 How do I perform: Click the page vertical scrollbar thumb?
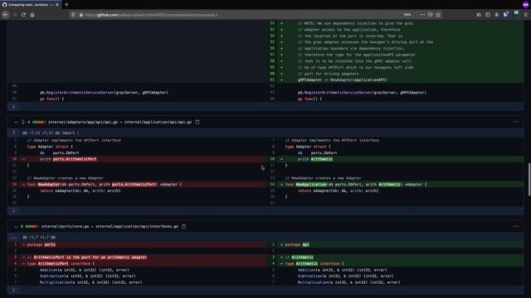click(x=529, y=179)
